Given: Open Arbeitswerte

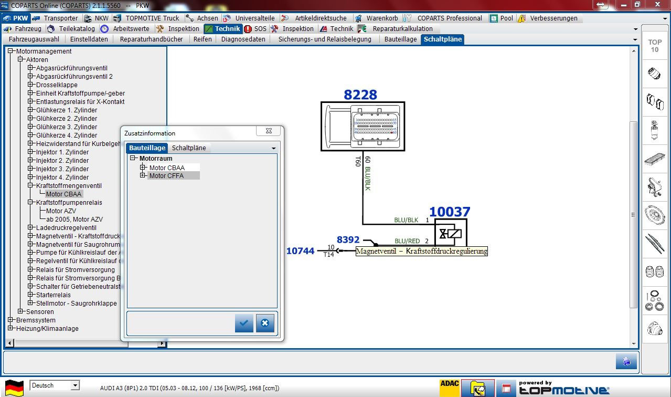Looking at the screenshot, I should click(125, 29).
